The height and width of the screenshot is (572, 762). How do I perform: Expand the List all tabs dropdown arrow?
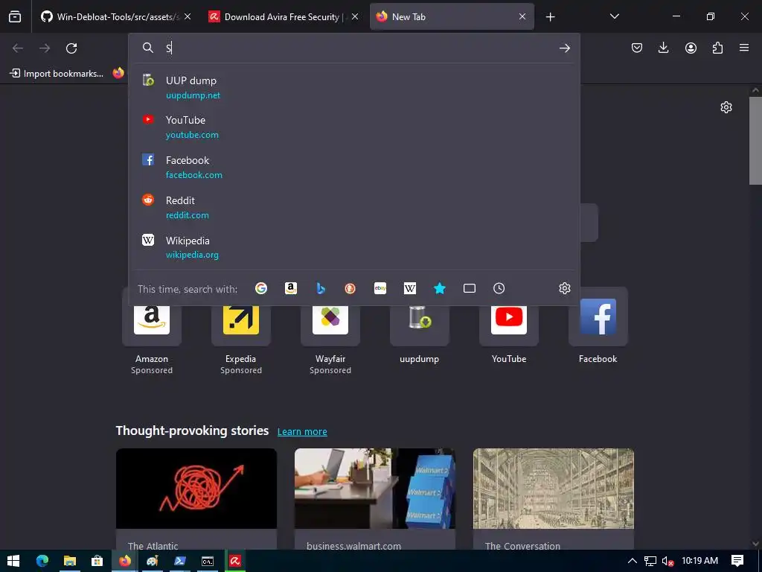click(x=614, y=16)
